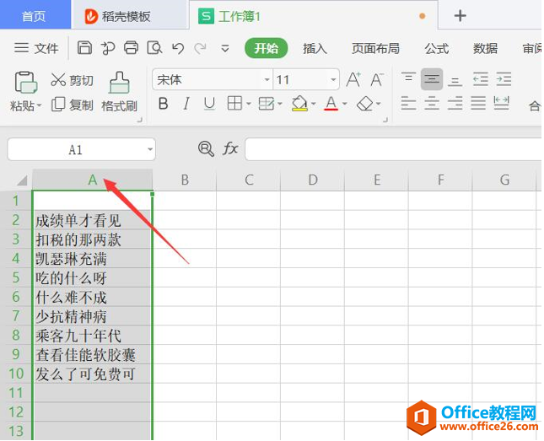
Task: Open the 数据 tab
Action: pyautogui.click(x=485, y=48)
